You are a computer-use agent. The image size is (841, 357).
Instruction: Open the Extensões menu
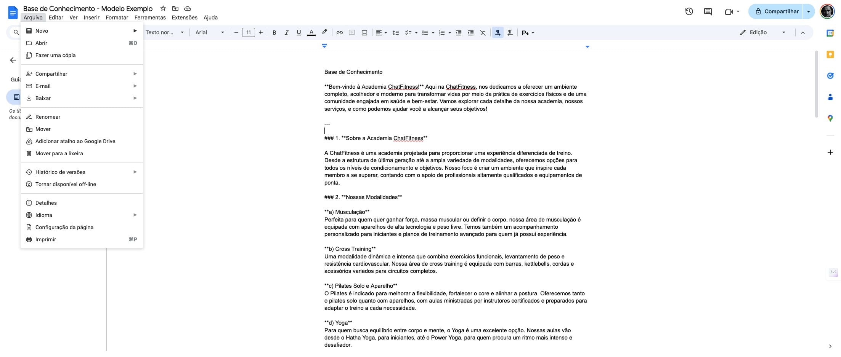click(x=185, y=18)
